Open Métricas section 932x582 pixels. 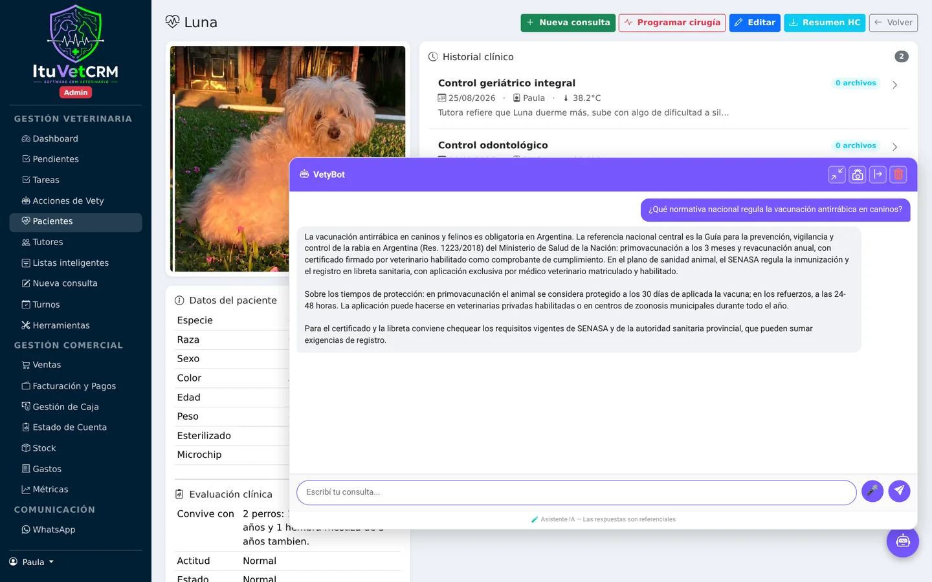point(76,490)
